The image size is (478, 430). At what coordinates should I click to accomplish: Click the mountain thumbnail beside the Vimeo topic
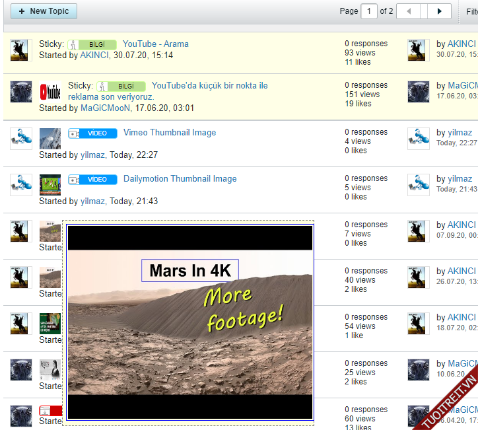[x=50, y=139]
